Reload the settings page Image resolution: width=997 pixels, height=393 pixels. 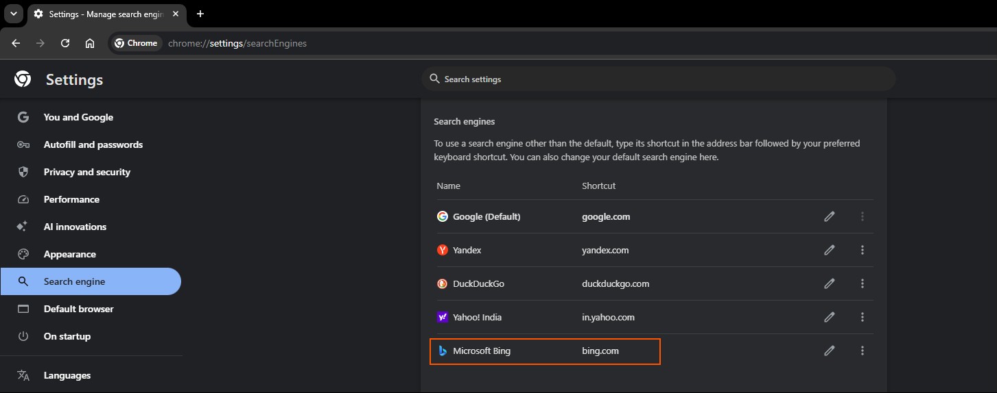(x=65, y=43)
